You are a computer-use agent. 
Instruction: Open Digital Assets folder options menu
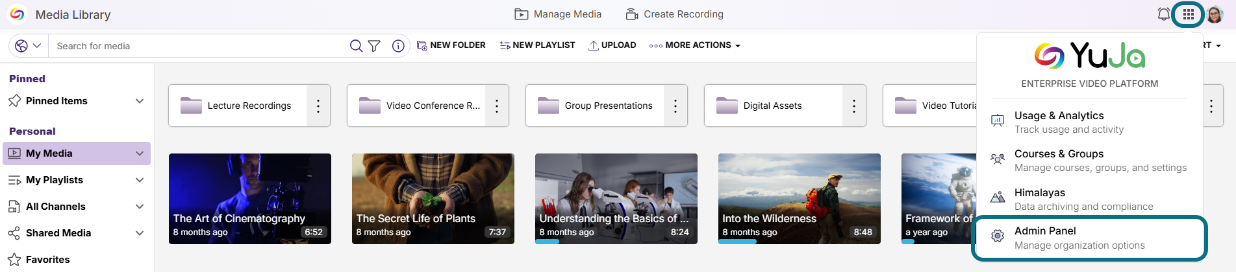[x=854, y=106]
